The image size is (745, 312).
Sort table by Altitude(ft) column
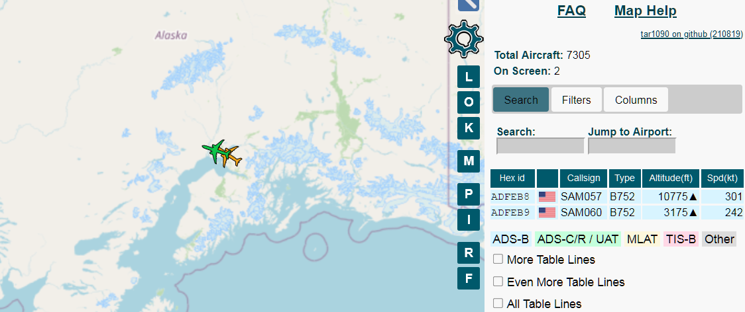[x=670, y=178]
